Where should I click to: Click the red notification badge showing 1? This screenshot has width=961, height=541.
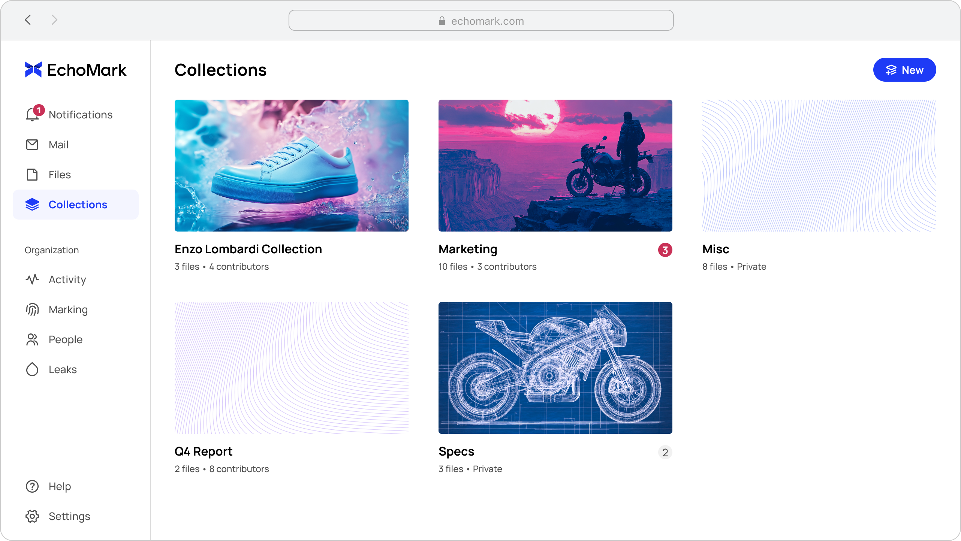39,110
